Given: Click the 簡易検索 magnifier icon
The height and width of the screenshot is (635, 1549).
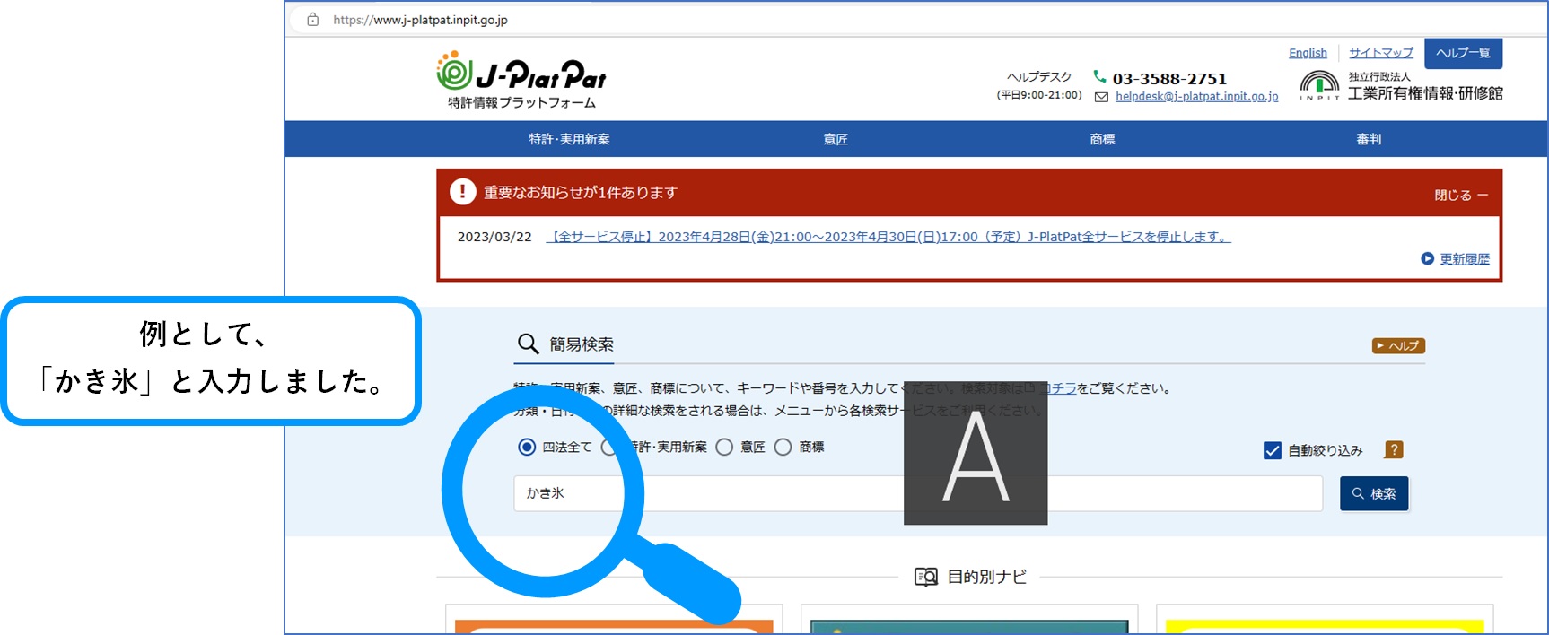Looking at the screenshot, I should click(528, 344).
